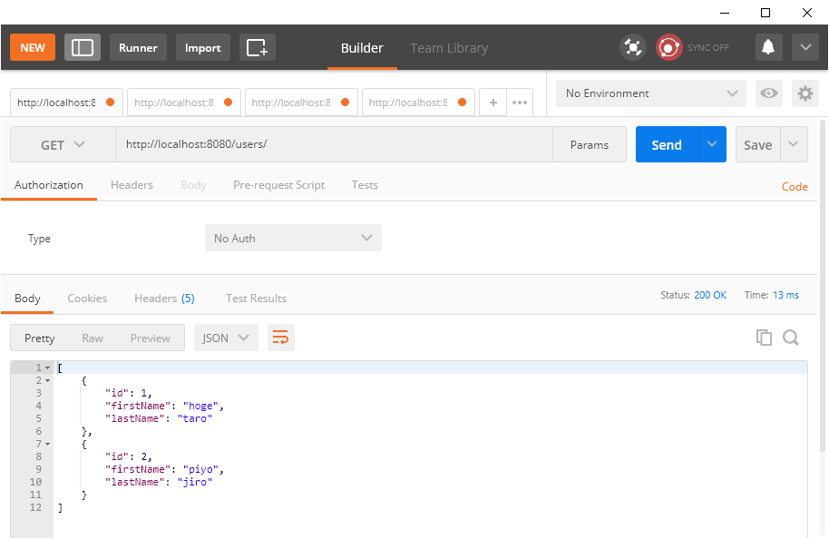
Task: Open the header chevron menu
Action: pos(805,47)
